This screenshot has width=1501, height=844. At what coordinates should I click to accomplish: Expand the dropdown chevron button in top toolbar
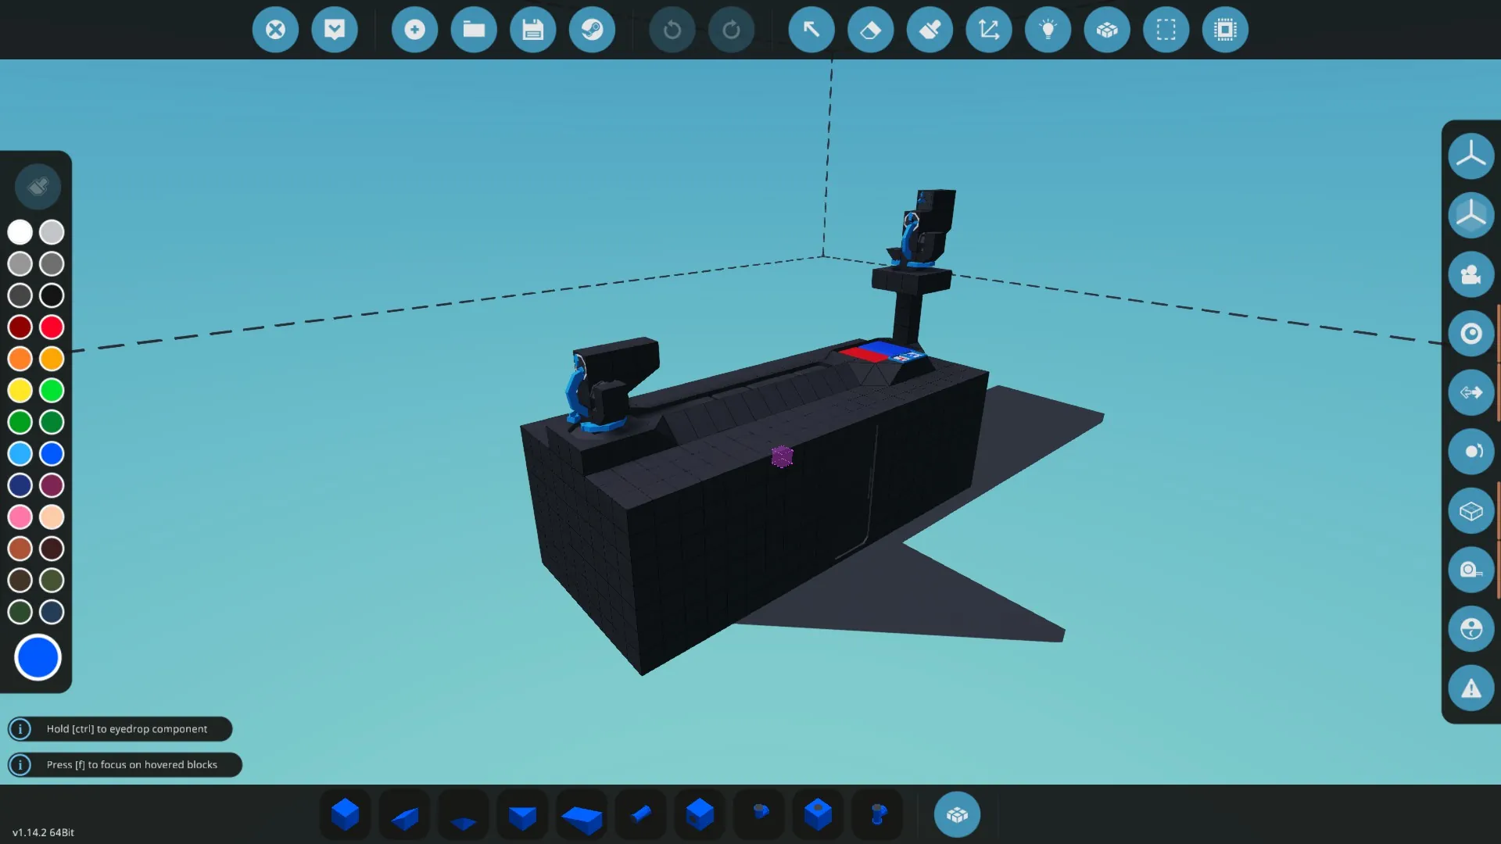point(335,30)
